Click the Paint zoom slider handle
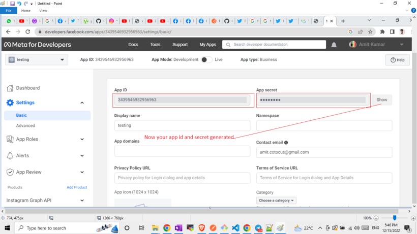This screenshot has height=234, width=417. click(394, 218)
